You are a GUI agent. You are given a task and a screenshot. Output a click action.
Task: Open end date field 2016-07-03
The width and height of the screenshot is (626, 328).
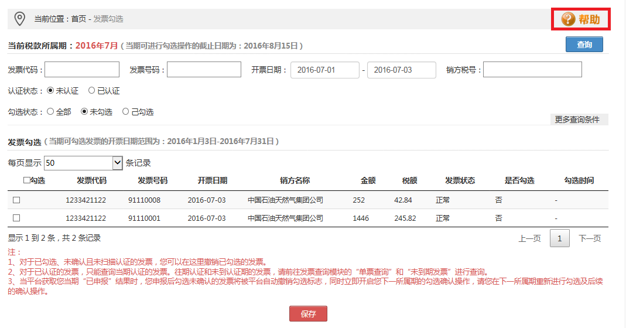(402, 70)
